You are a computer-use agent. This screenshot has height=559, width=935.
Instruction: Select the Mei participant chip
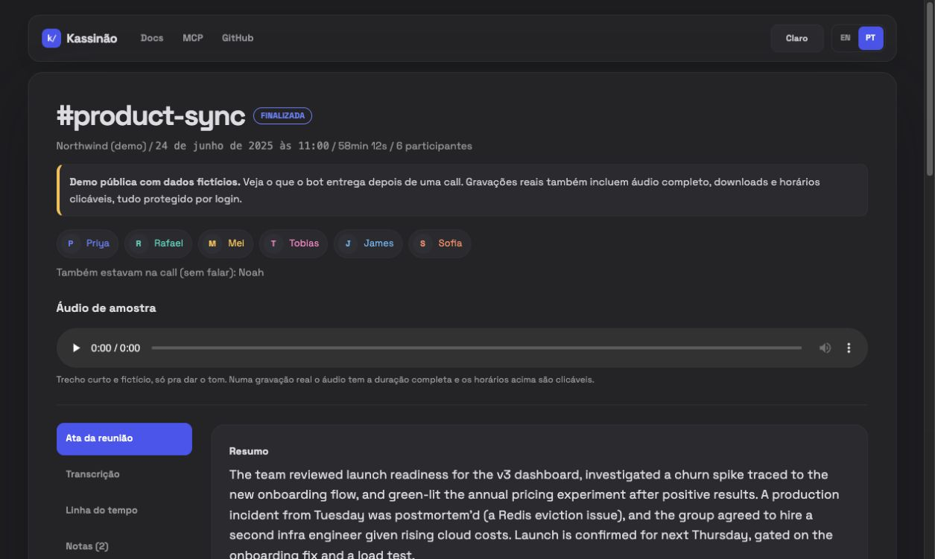click(226, 243)
